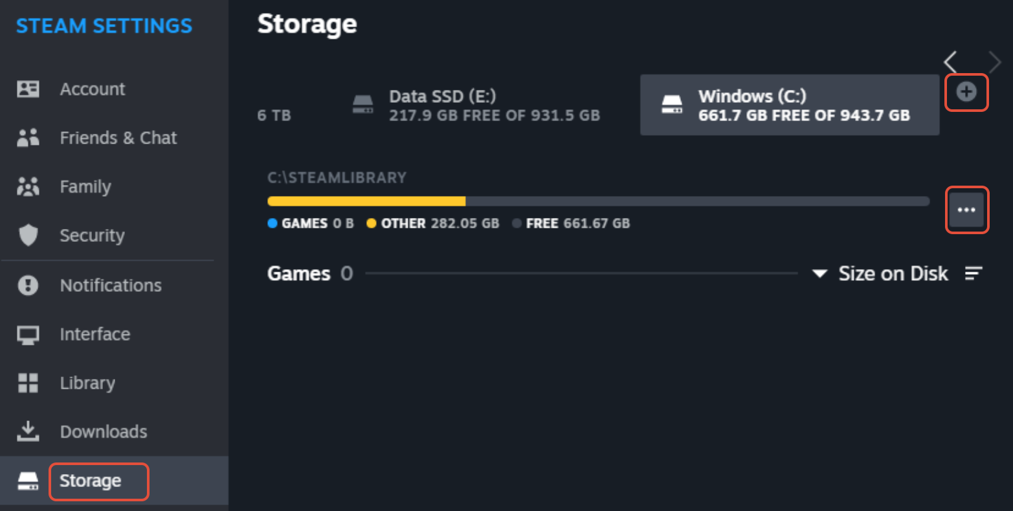The width and height of the screenshot is (1013, 511).
Task: Add a new drive with plus icon
Action: pos(966,92)
